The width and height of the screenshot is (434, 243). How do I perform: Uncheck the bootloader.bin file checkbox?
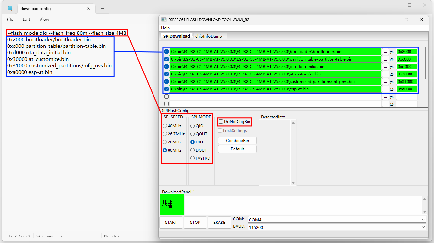(167, 52)
